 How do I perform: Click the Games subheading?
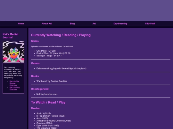click(35, 63)
